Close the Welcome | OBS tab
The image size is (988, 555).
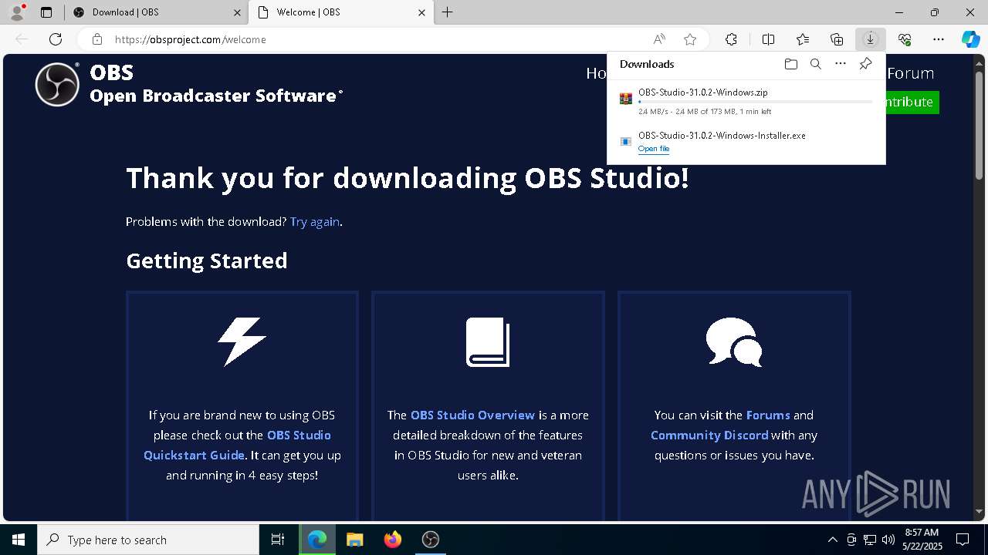(x=421, y=12)
